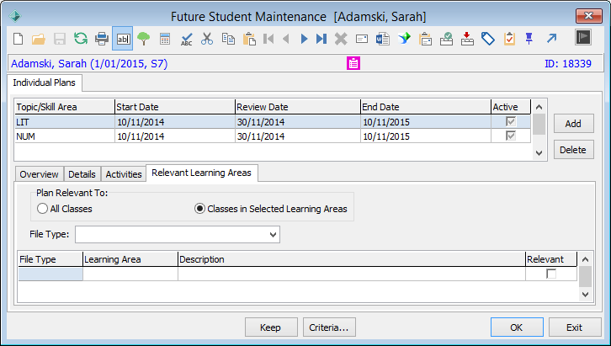Select the Individual Plans tab
This screenshot has width=611, height=346.
pyautogui.click(x=44, y=83)
